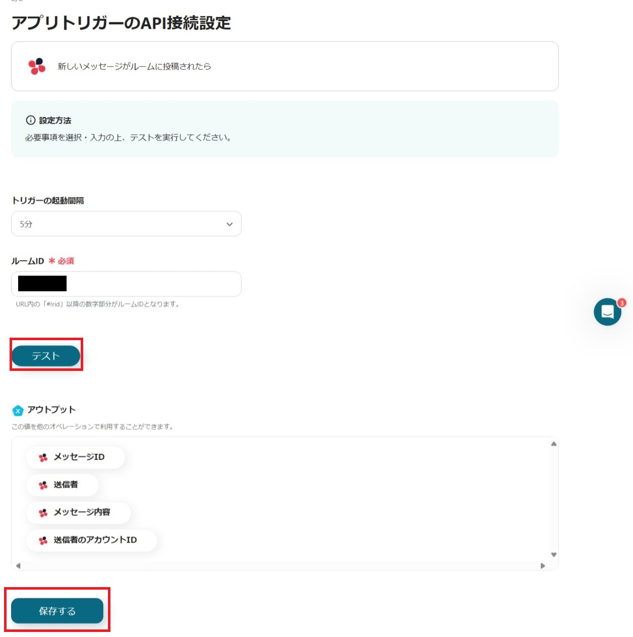Click the 設定方法 instruction text
This screenshot has height=637, width=633.
pyautogui.click(x=129, y=137)
